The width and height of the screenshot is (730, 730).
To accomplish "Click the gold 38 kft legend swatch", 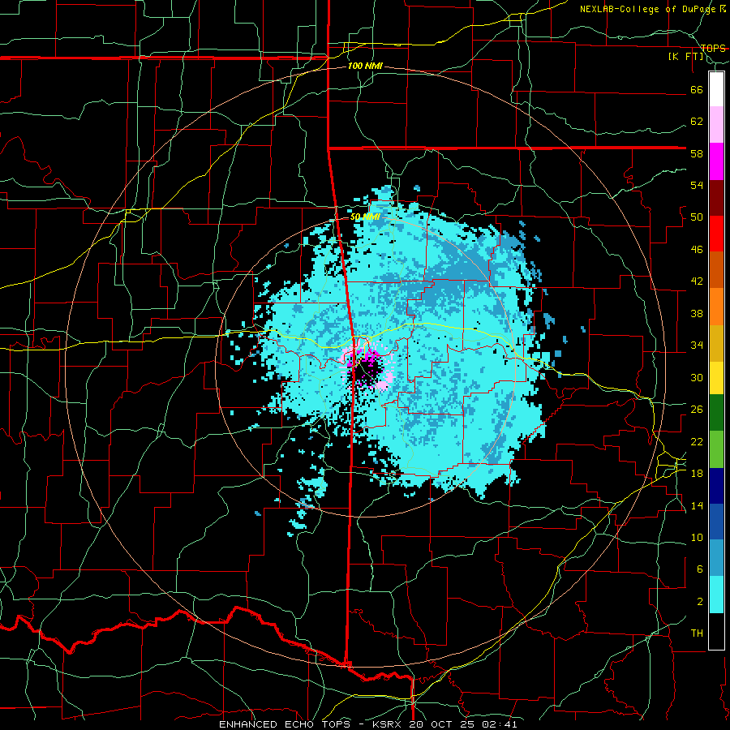I will (x=716, y=343).
